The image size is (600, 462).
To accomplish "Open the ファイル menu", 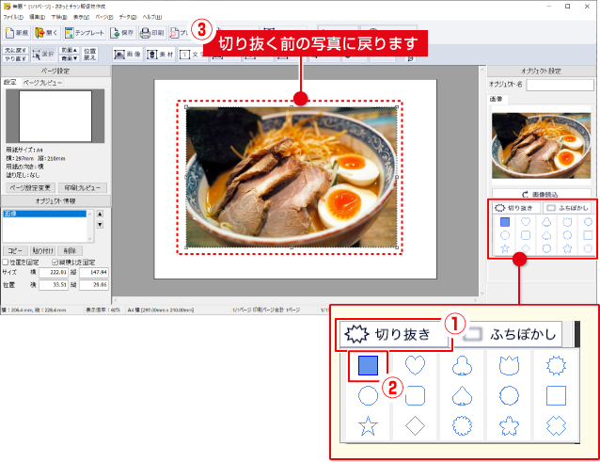I will pyautogui.click(x=13, y=17).
